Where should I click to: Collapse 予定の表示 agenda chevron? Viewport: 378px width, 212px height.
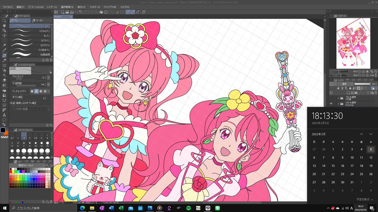[x=372, y=199]
